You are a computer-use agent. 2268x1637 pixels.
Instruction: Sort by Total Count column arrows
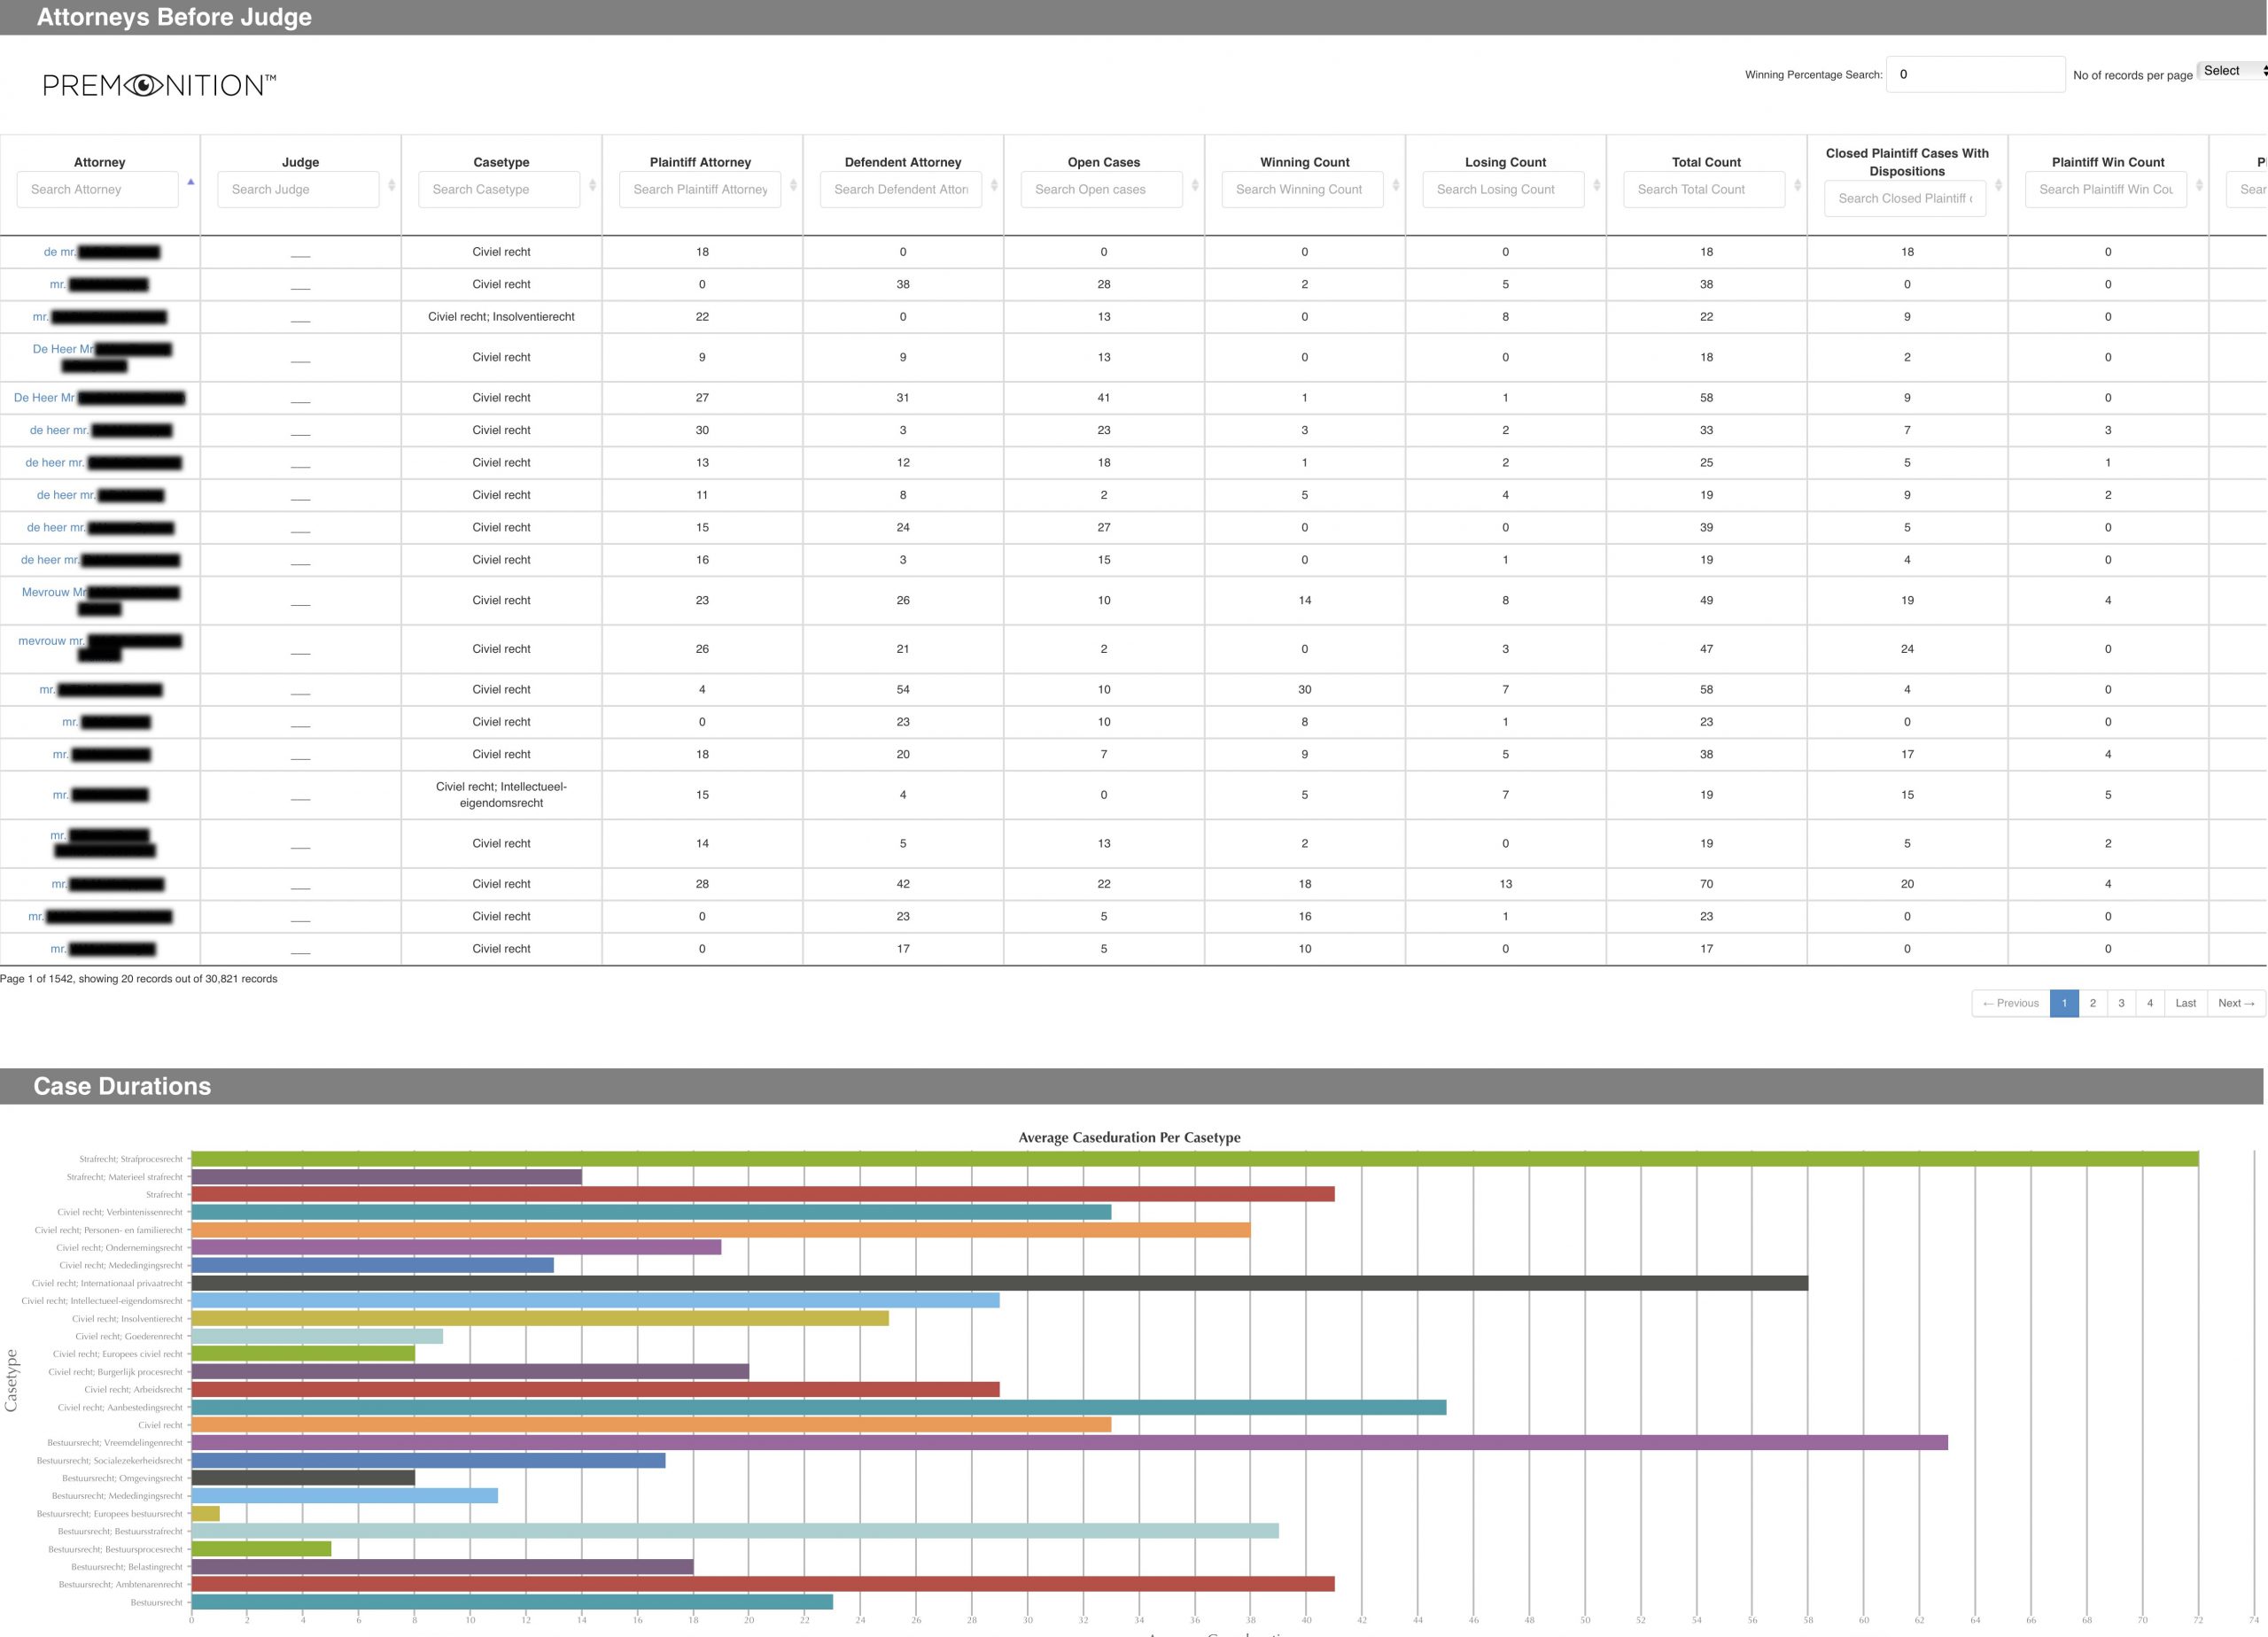[1798, 186]
